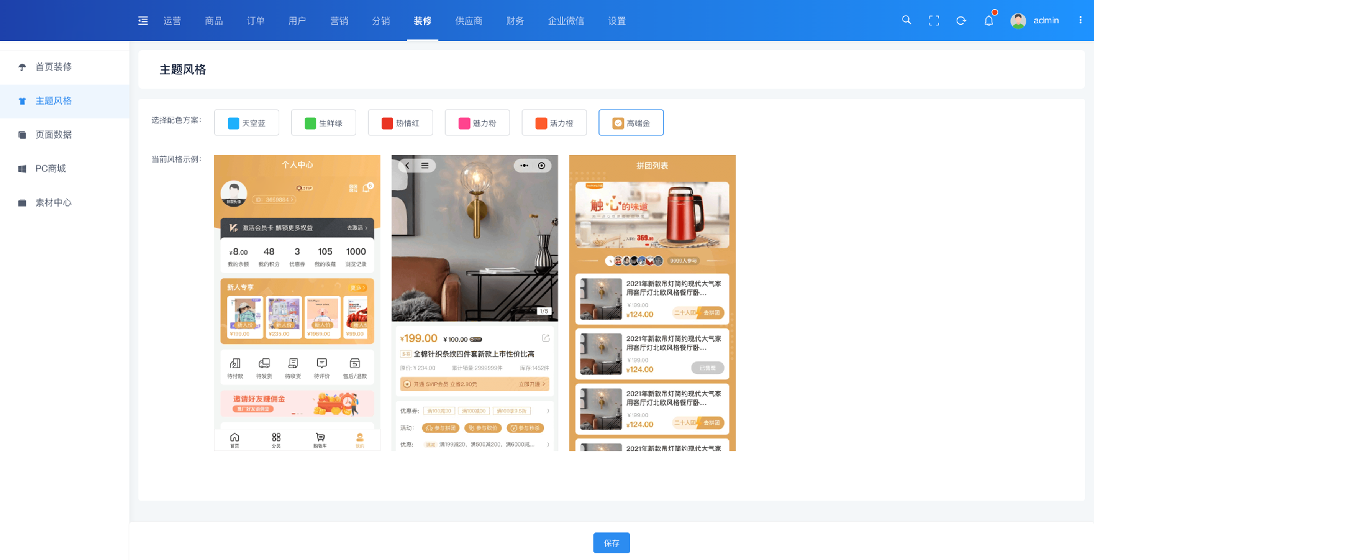Screen dimensions: 1364x560
Task: Open 素材中心 sidebar entry
Action: (x=54, y=202)
